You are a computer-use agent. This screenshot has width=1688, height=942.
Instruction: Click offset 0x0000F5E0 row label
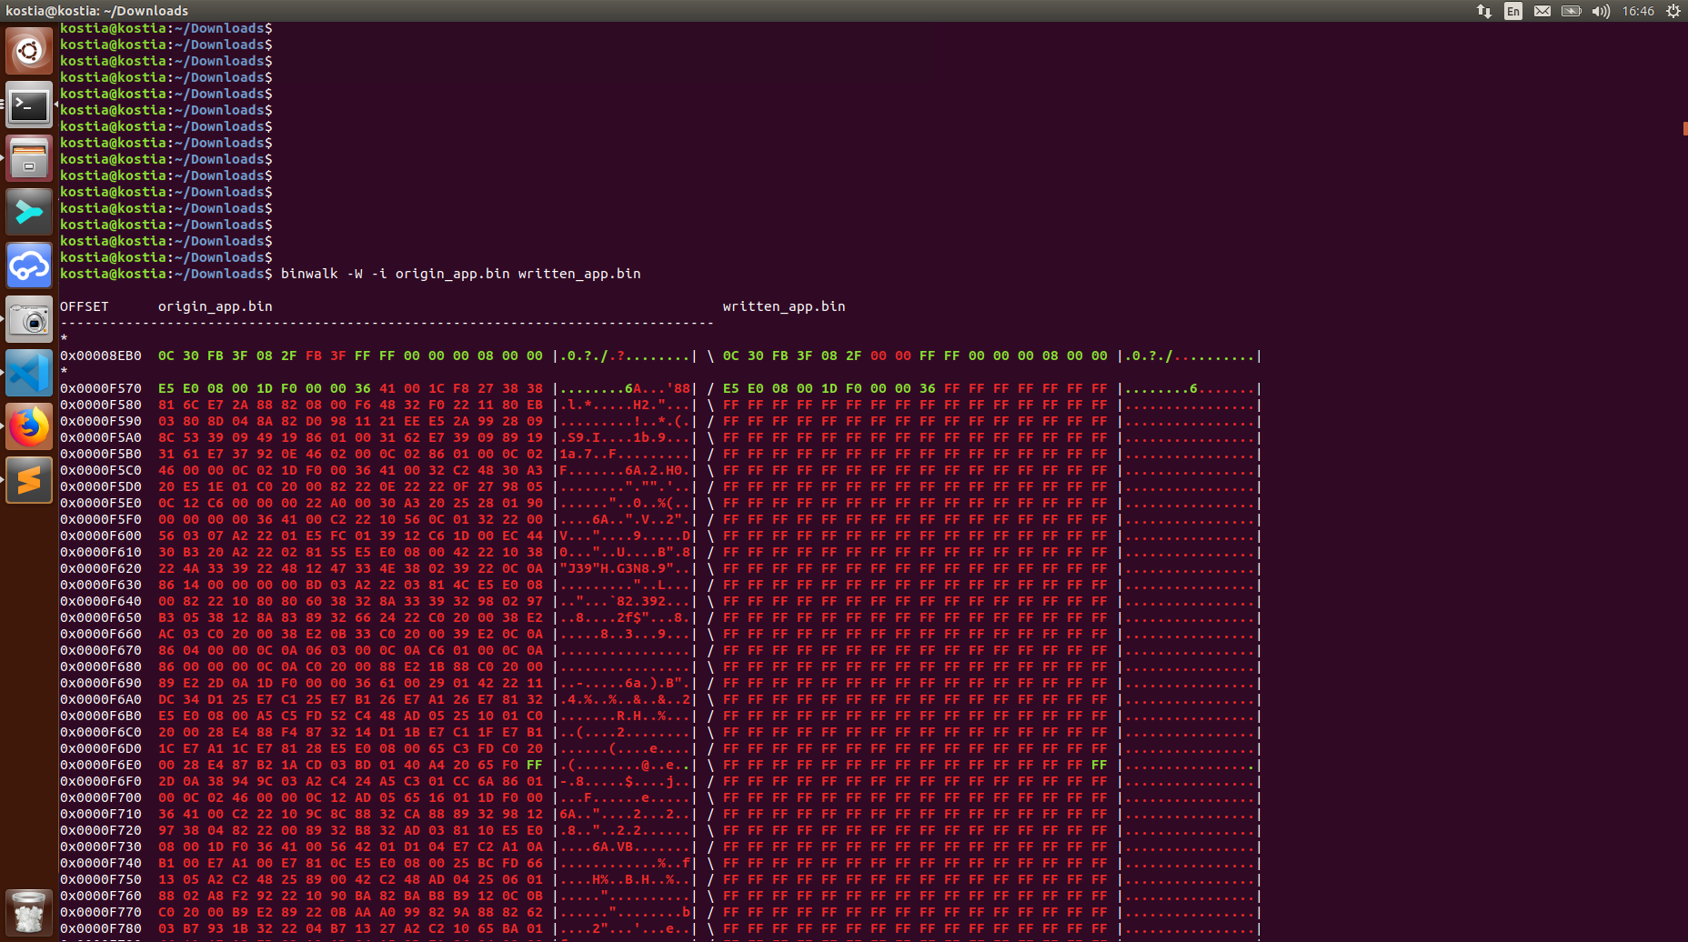[101, 503]
